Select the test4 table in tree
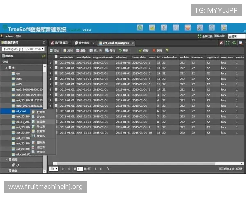The width and height of the screenshot is (246, 197). pos(18,78)
